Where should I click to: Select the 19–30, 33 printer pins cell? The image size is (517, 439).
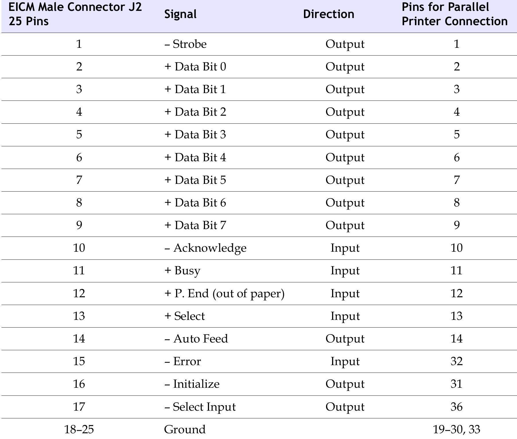click(x=456, y=430)
